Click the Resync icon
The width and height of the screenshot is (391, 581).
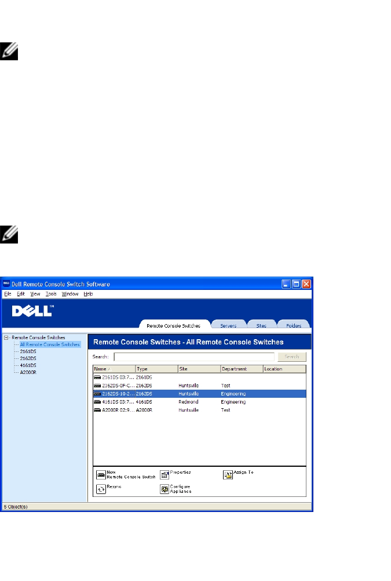pos(101,489)
